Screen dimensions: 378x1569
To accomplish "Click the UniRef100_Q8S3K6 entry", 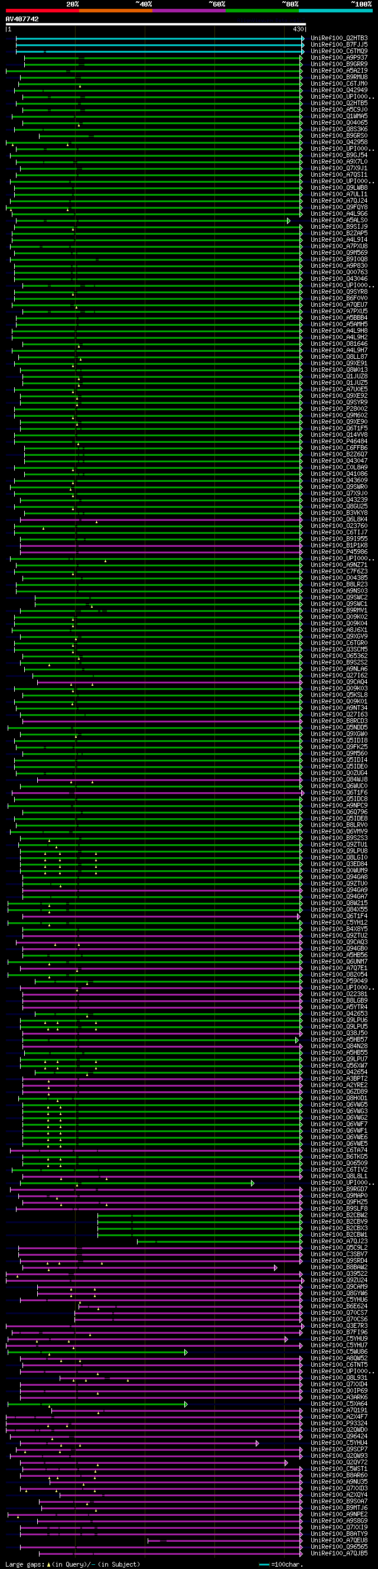I will point(339,129).
